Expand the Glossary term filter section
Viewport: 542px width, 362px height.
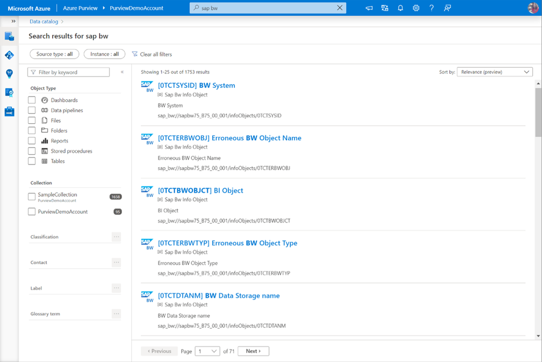click(117, 314)
